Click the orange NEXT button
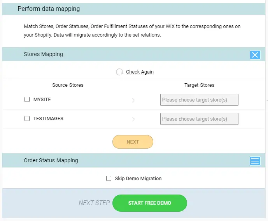 pos(133,142)
